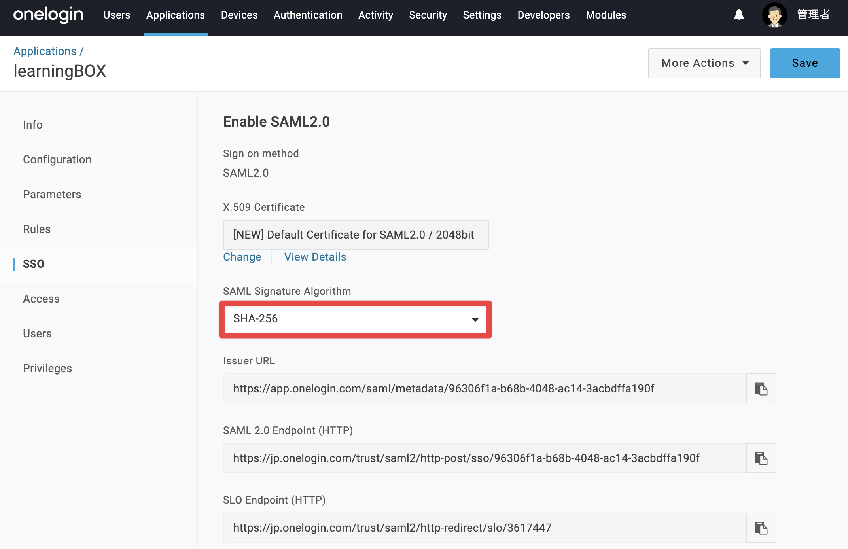The width and height of the screenshot is (848, 549).
Task: Open the Modules top menu
Action: [x=606, y=15]
